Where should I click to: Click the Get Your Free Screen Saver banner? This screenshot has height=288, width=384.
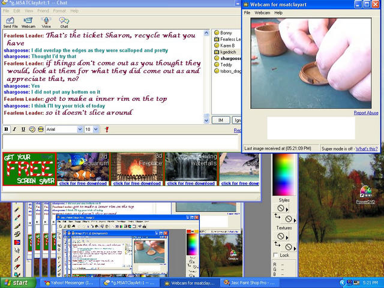(29, 169)
